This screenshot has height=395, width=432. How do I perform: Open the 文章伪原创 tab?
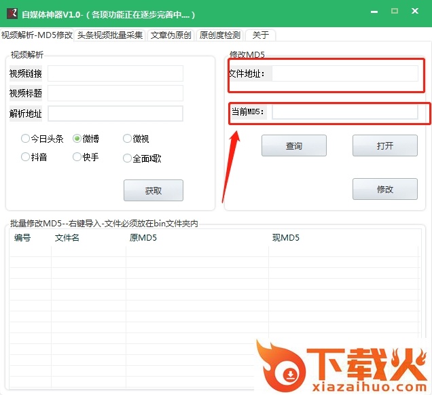[x=170, y=35]
